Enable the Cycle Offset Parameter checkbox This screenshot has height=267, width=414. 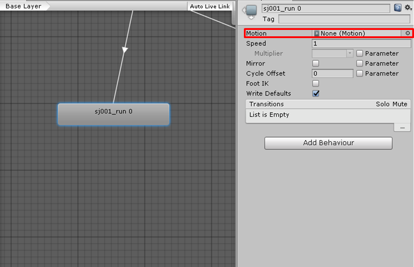tap(359, 74)
